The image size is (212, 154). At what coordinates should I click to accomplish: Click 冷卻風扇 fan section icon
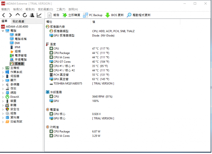coord(48,92)
